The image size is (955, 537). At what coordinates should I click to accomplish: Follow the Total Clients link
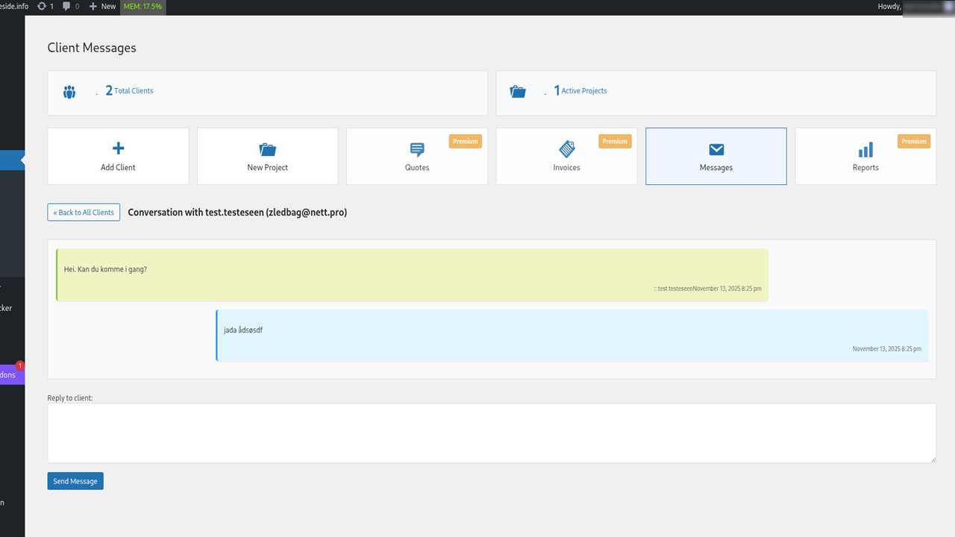tap(133, 91)
